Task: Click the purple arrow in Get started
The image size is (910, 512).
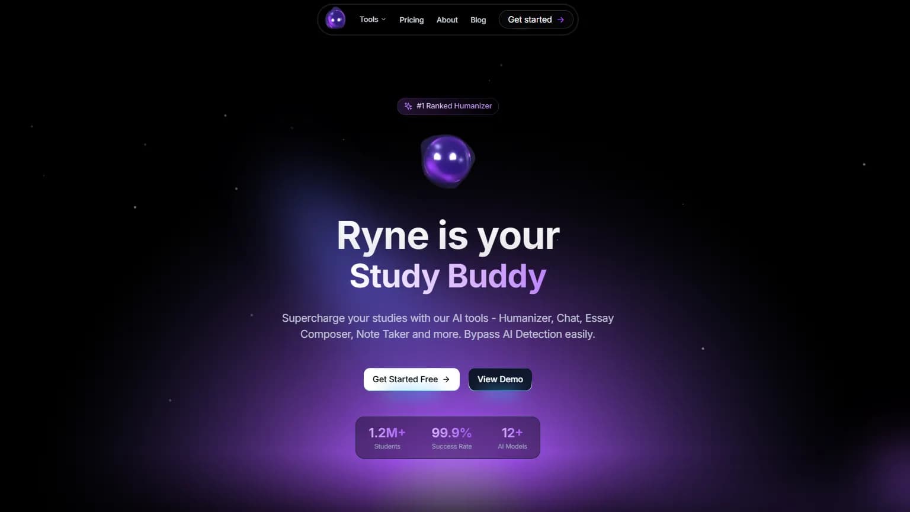Action: (x=560, y=20)
